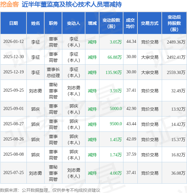Click 董事长 总经理 position cell

(x=53, y=72)
